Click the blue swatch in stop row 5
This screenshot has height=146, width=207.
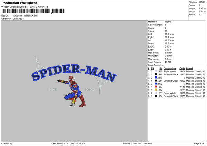pyautogui.click(x=156, y=84)
